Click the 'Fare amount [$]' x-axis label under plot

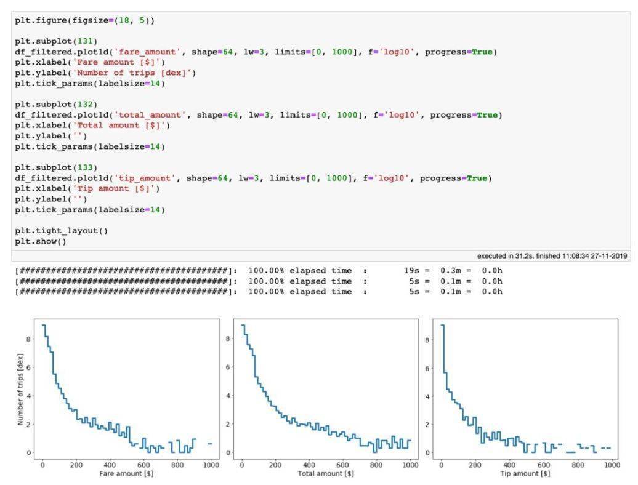126,474
